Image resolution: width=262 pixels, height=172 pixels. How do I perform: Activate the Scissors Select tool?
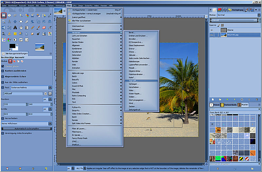pos(32,15)
